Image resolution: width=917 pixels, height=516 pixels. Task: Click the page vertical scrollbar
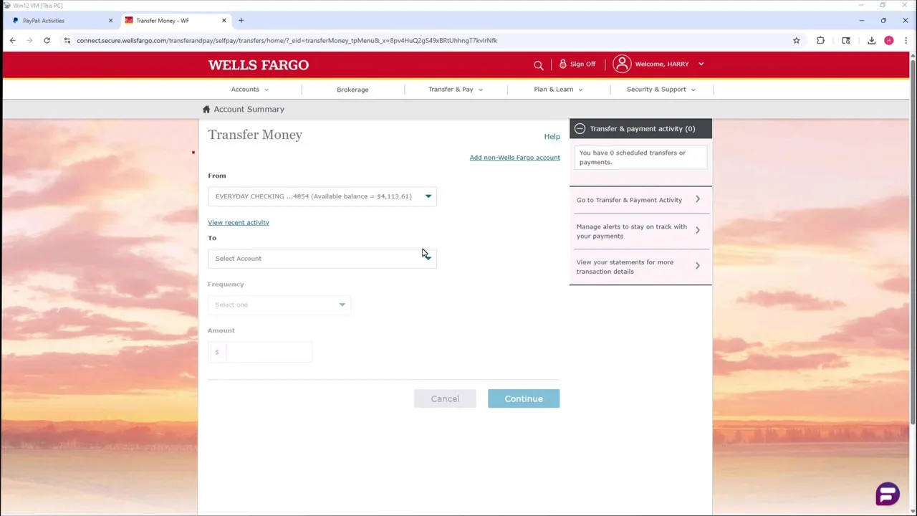tap(913, 244)
